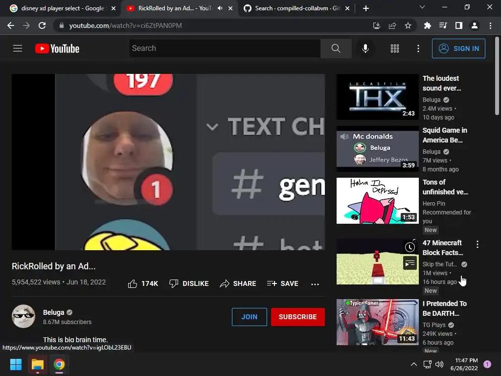
Task: Add 47 Minecraft Block Facts to Watch Later
Action: click(x=410, y=247)
